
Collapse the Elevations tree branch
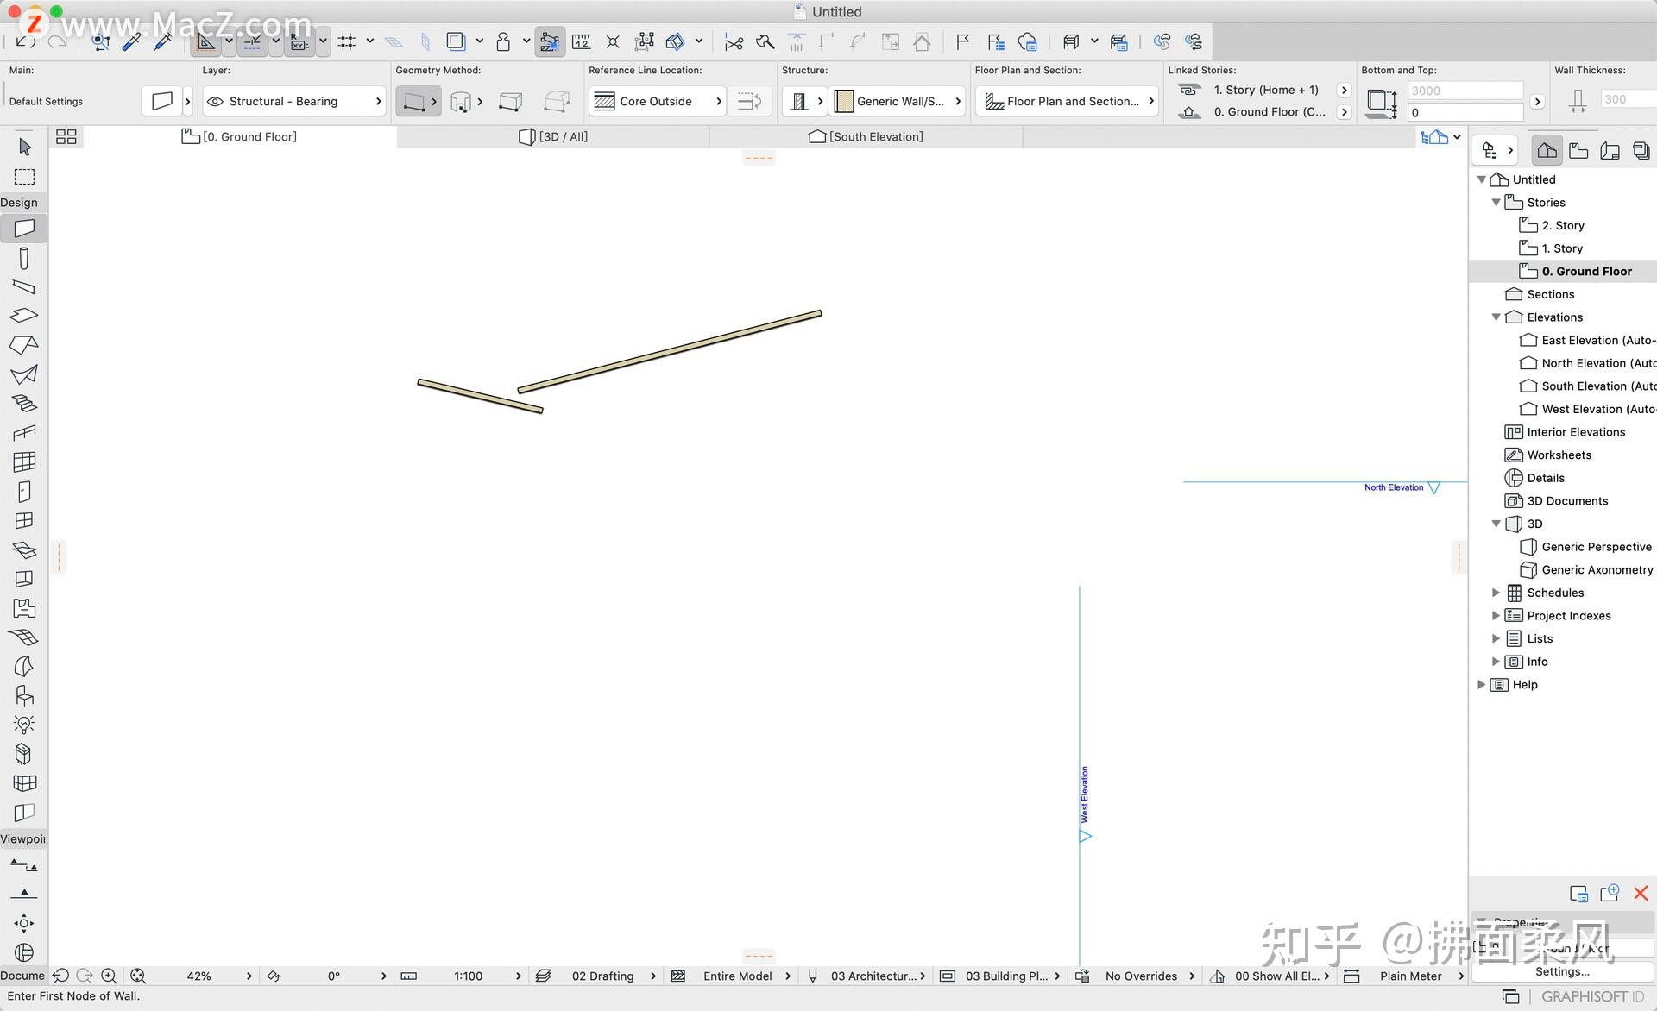[x=1497, y=317]
